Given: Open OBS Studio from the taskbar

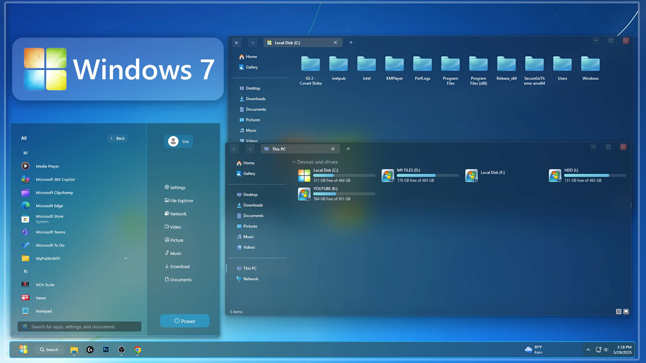Looking at the screenshot, I should (122, 350).
